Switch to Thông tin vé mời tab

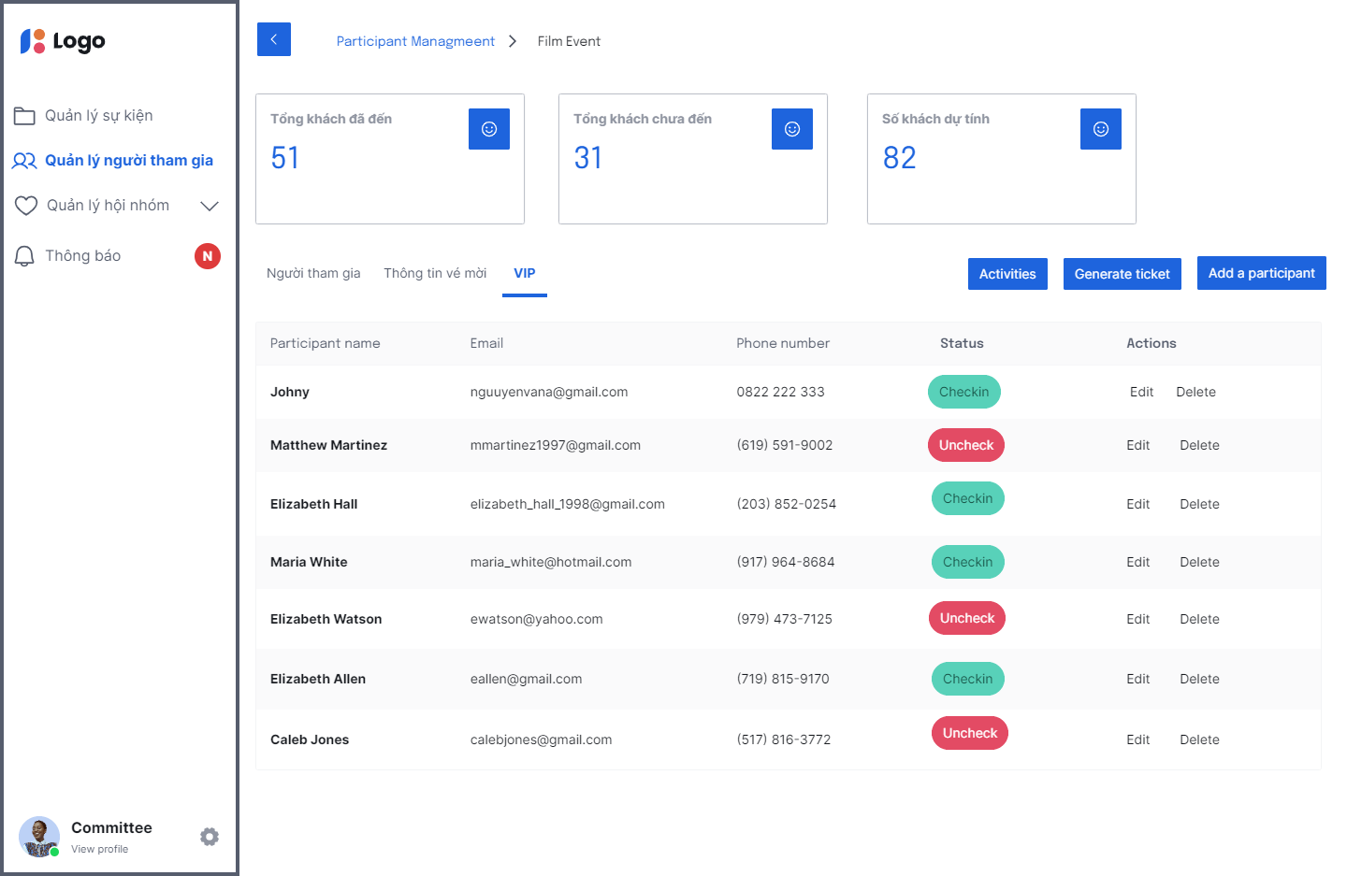click(435, 273)
